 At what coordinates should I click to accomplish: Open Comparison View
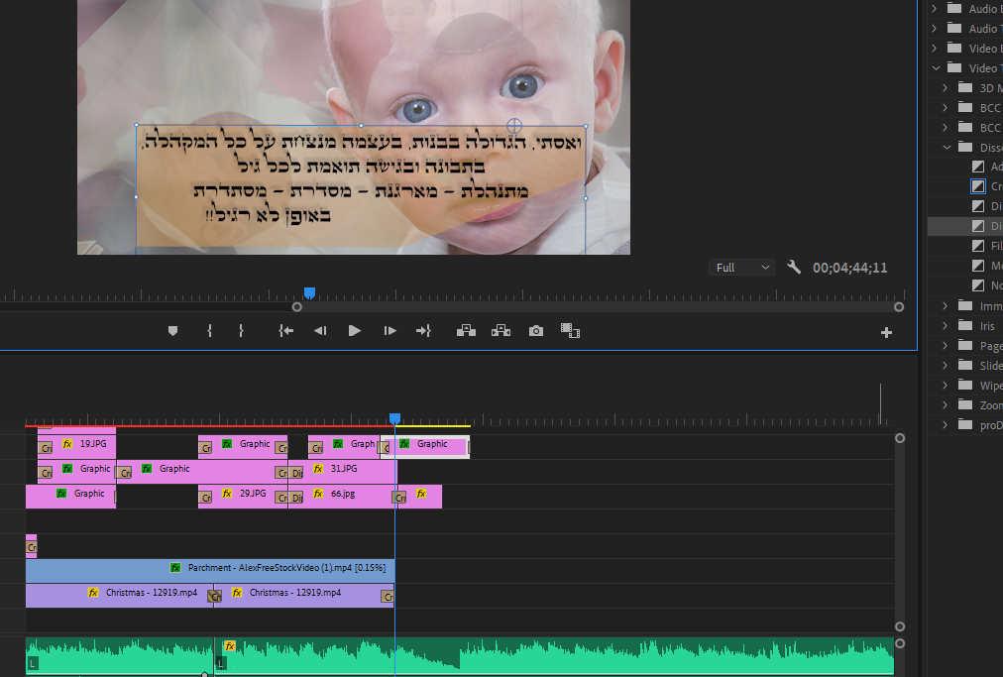tap(570, 331)
